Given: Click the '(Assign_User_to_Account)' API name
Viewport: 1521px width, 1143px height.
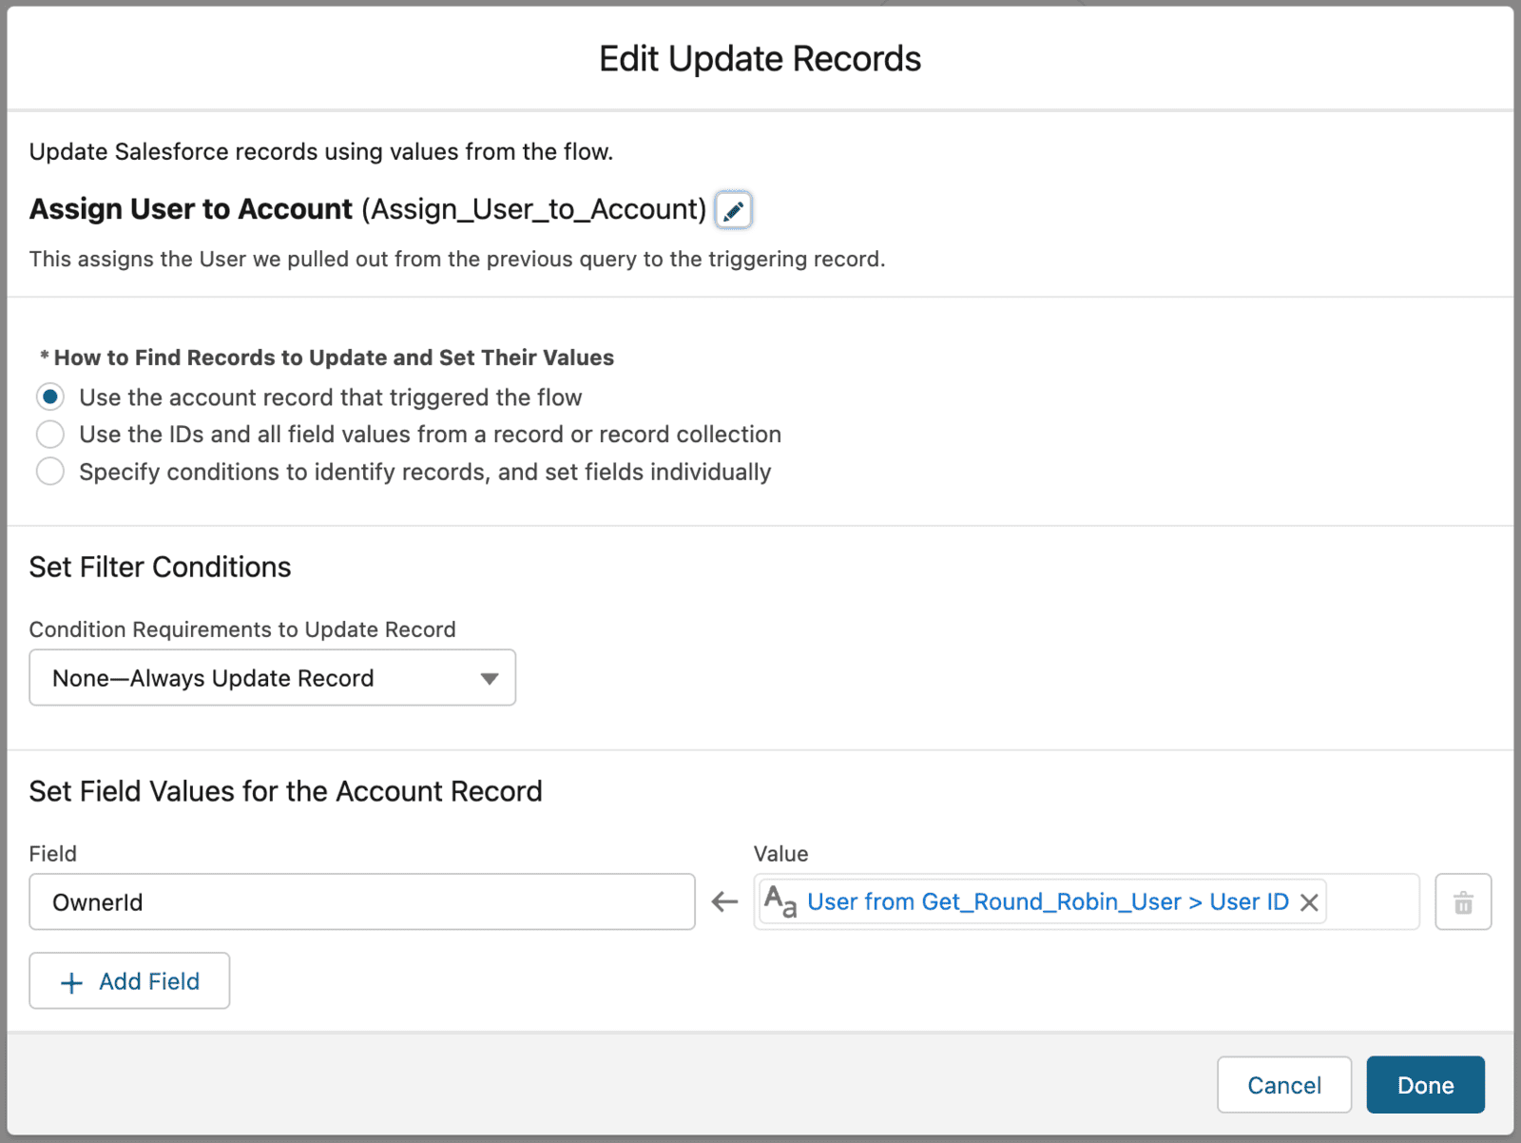Looking at the screenshot, I should pos(534,209).
